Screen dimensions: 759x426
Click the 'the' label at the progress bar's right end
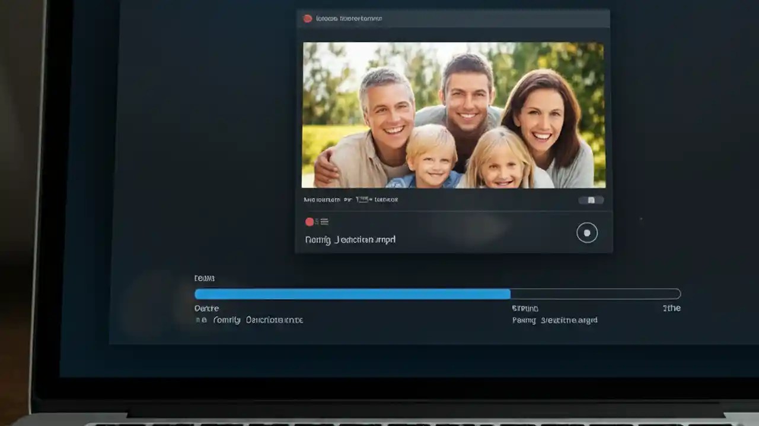[673, 308]
